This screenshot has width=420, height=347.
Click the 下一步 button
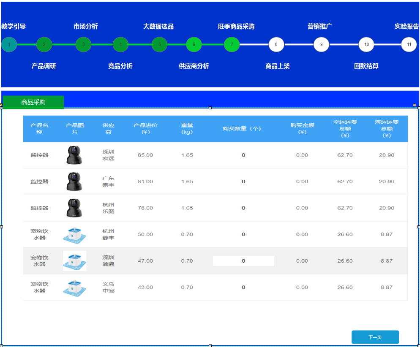(375, 337)
